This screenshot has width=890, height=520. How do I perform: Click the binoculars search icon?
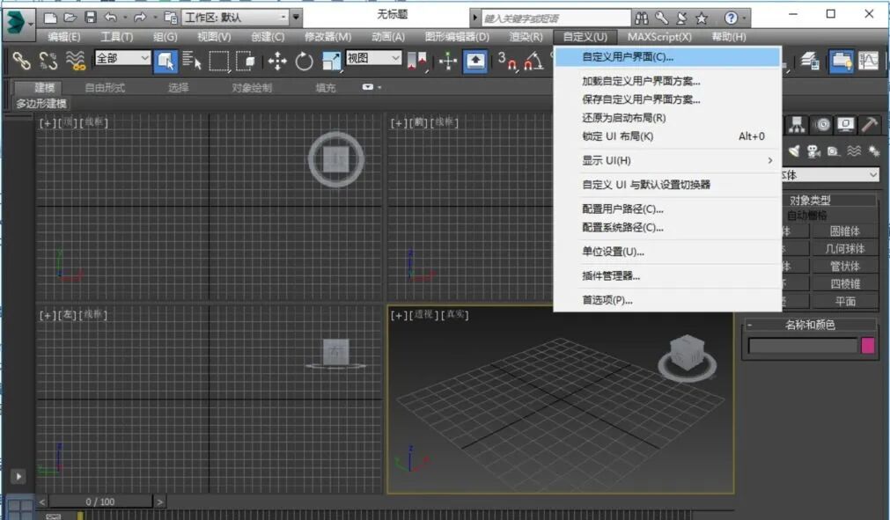coord(642,18)
